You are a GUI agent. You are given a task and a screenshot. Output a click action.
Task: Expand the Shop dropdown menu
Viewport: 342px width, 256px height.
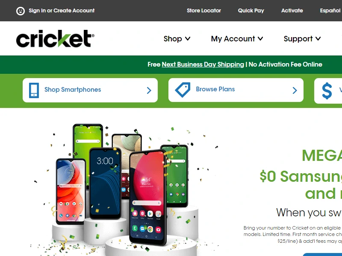[x=177, y=39]
